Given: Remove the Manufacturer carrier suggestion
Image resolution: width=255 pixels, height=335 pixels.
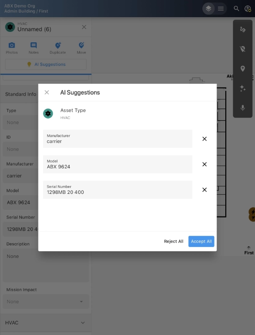Looking at the screenshot, I should pos(204,139).
